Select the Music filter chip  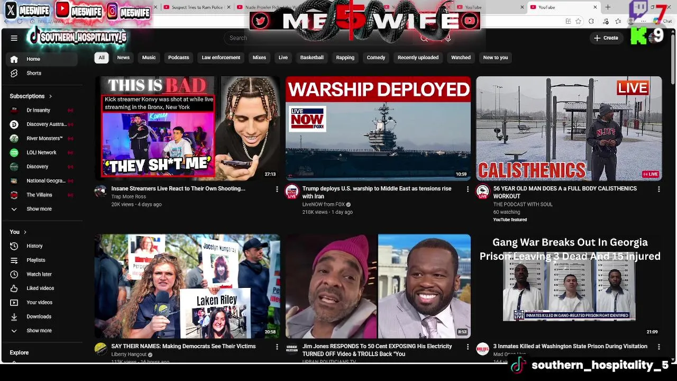coord(149,58)
